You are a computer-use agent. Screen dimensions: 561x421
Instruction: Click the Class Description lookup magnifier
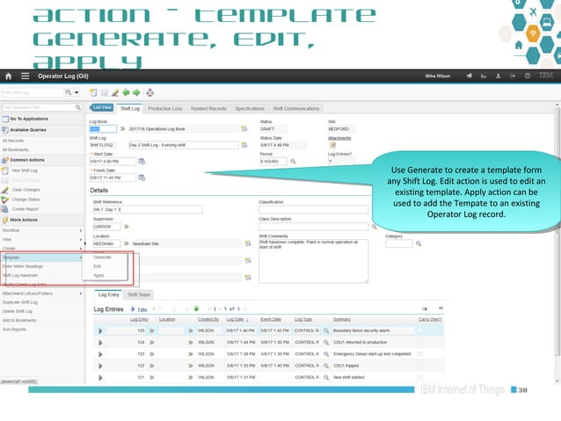(374, 227)
